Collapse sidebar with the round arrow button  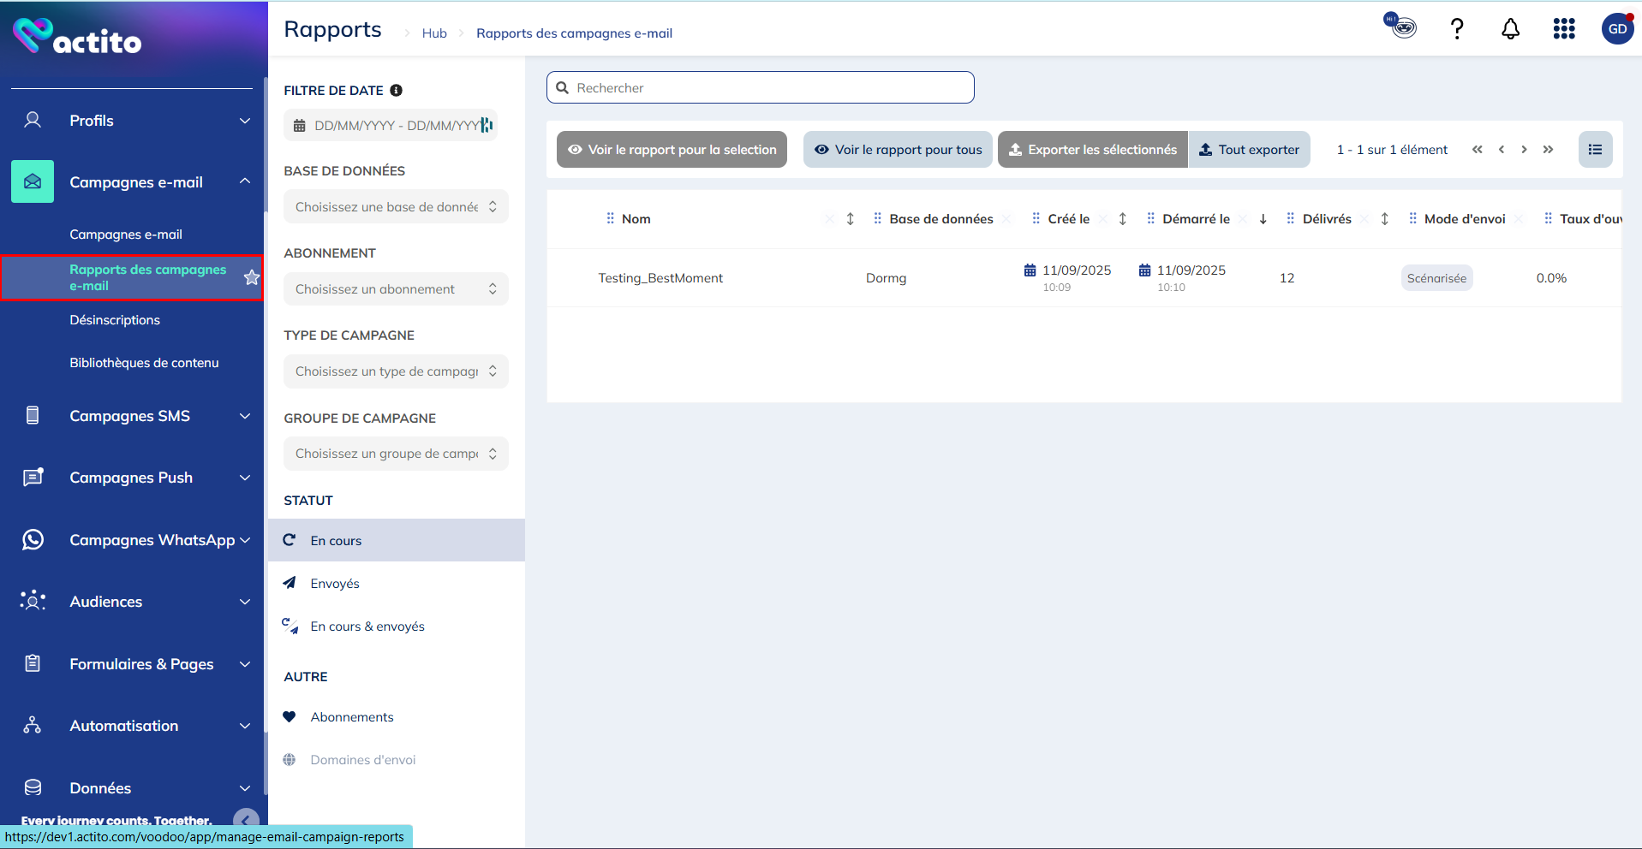coord(246,820)
